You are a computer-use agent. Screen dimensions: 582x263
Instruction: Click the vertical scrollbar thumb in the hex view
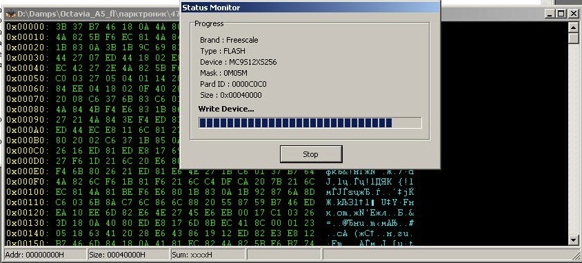click(574, 38)
